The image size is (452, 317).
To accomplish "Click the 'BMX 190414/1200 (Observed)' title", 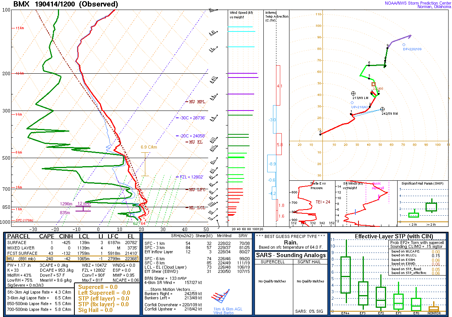I will (x=66, y=4).
